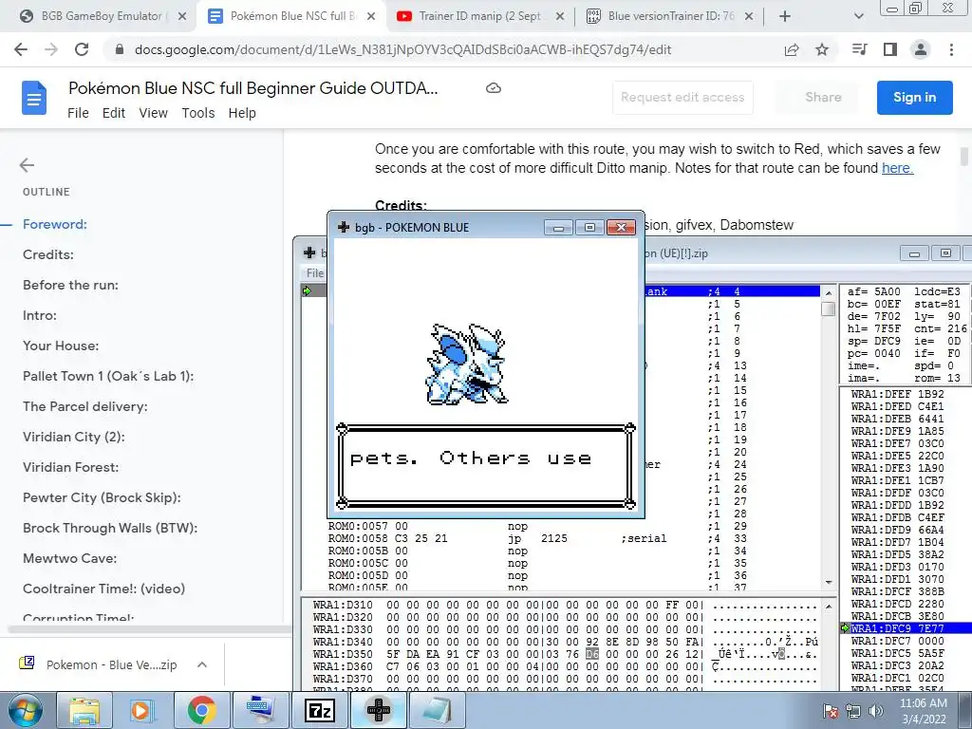Go forward with the browser forward arrow
The image size is (972, 729).
tap(51, 49)
